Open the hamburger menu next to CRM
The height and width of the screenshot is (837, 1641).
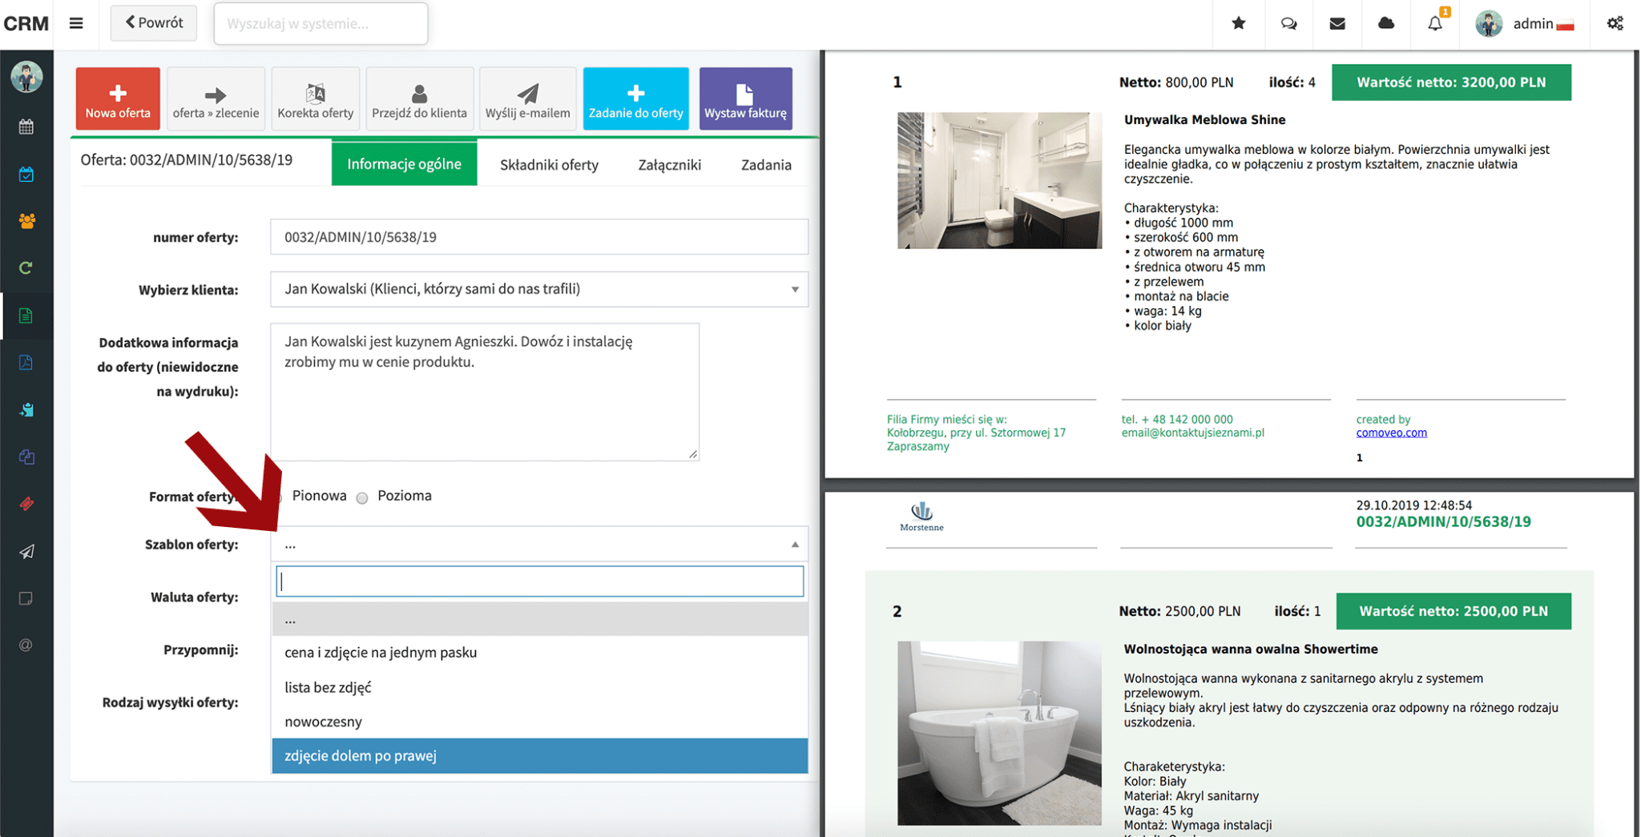[76, 23]
